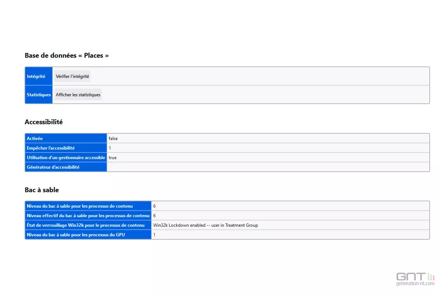Click the "true" value cell
The width and height of the screenshot is (441, 294).
pyautogui.click(x=268, y=158)
